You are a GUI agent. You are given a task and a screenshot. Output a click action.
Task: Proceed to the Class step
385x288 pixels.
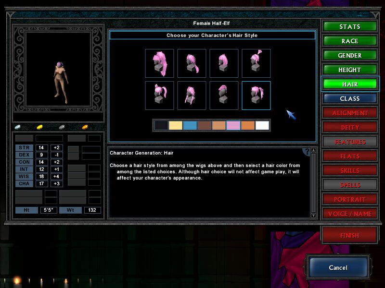click(x=350, y=98)
